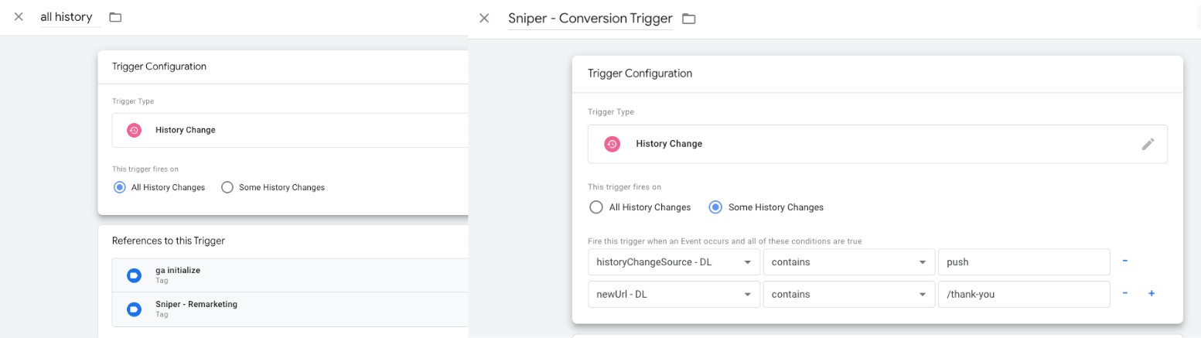This screenshot has width=1201, height=338.
Task: Open the 'ga initialize' tag reference
Action: [x=290, y=275]
